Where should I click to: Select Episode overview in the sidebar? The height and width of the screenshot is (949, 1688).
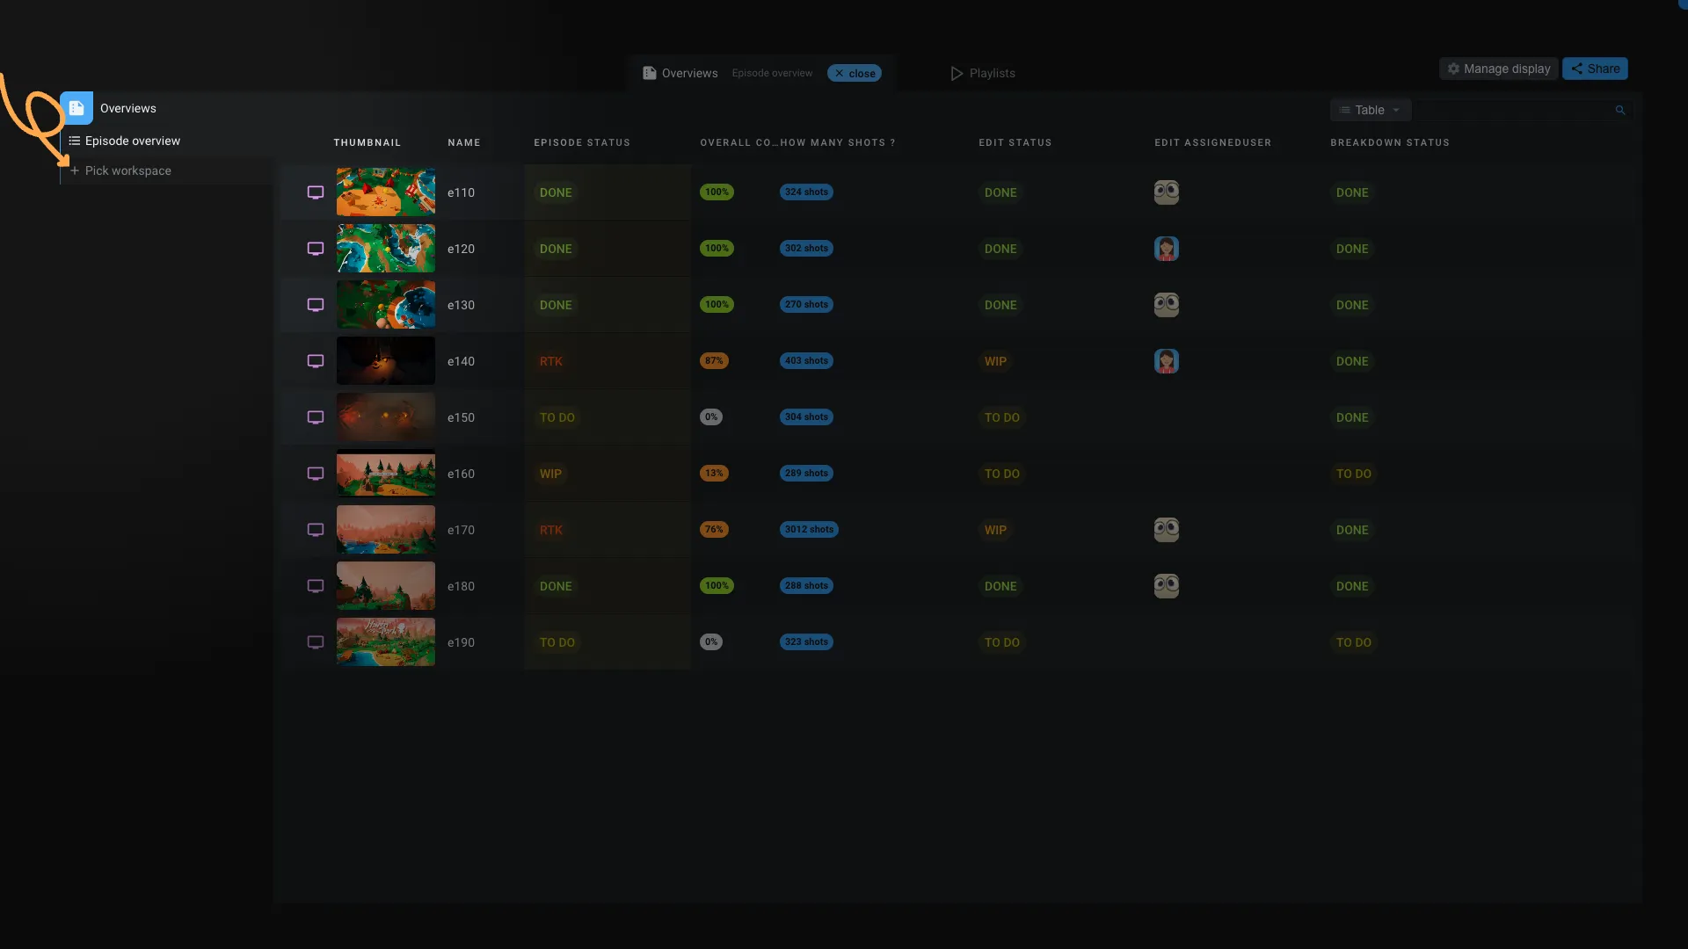tap(132, 141)
